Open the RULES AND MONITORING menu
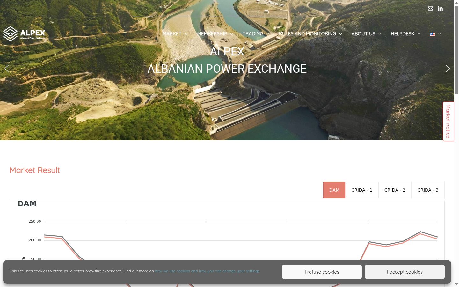 307,34
